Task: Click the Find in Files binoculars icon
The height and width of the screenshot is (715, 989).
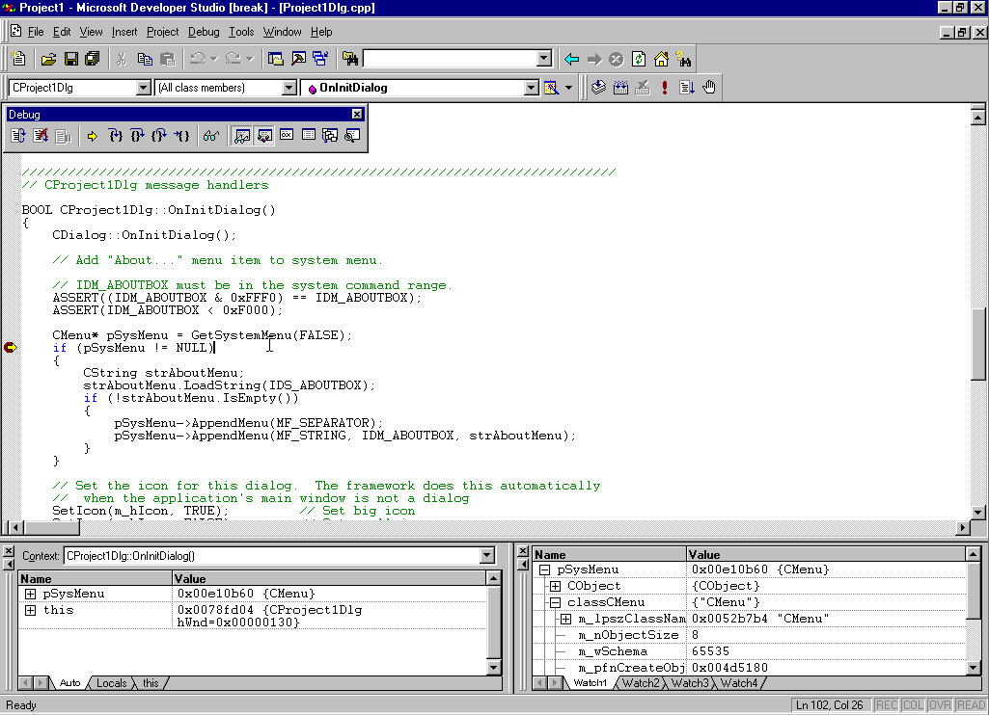Action: (350, 59)
